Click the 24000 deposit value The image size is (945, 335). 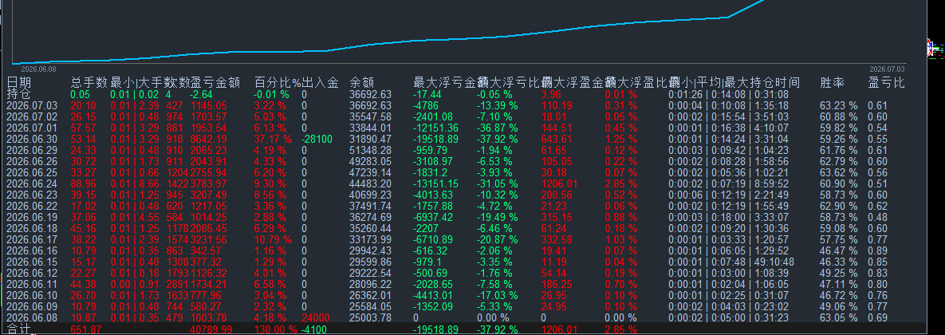tap(316, 318)
